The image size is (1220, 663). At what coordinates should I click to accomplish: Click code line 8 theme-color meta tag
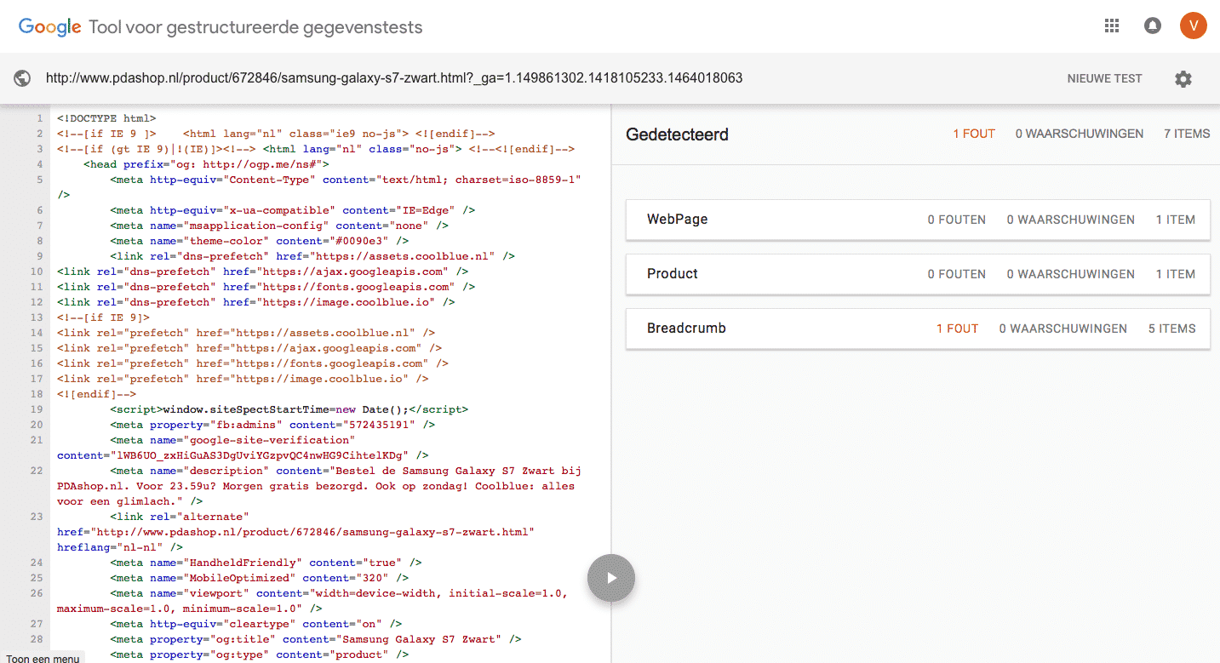point(259,241)
